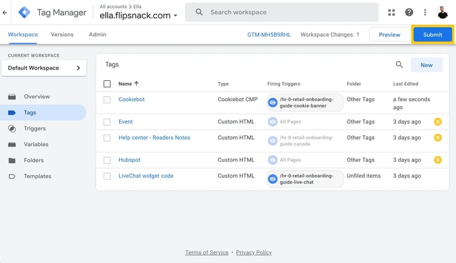The height and width of the screenshot is (263, 456).
Task: Click the Tags sidebar label icon
Action: pos(12,113)
